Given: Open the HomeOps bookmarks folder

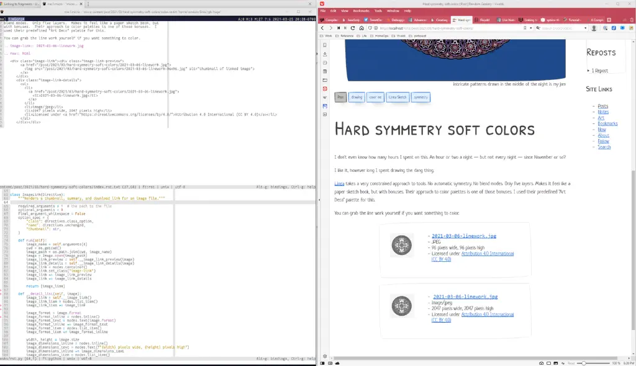Looking at the screenshot, I should 379,35.
